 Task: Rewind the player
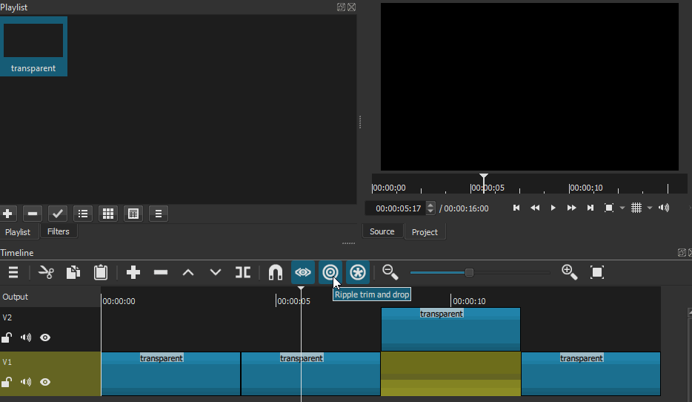(x=535, y=208)
